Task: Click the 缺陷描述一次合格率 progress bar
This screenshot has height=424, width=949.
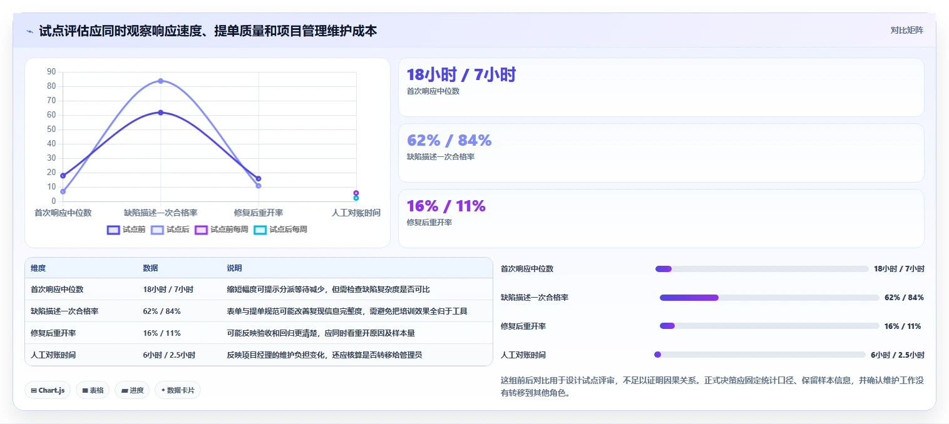Action: pos(769,298)
